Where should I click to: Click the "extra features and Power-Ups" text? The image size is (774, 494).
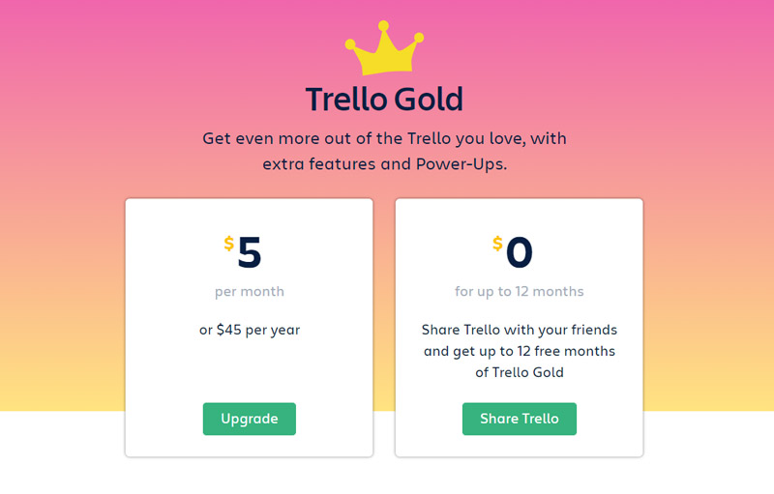tap(384, 164)
